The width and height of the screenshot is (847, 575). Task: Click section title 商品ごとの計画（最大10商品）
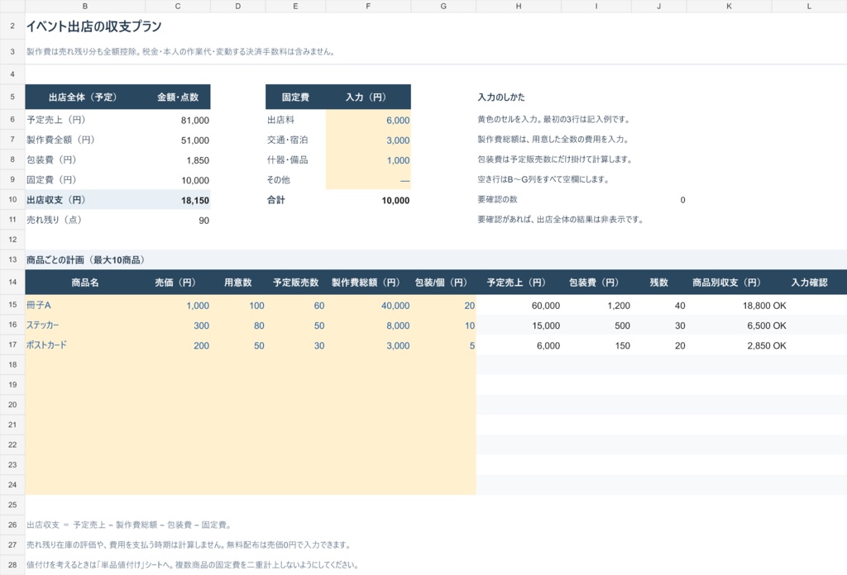point(86,260)
